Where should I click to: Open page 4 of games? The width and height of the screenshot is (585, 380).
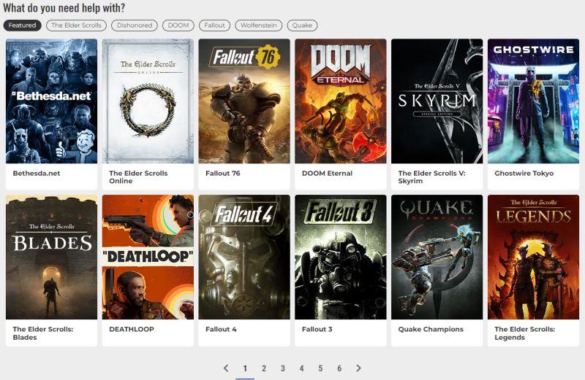coord(301,368)
